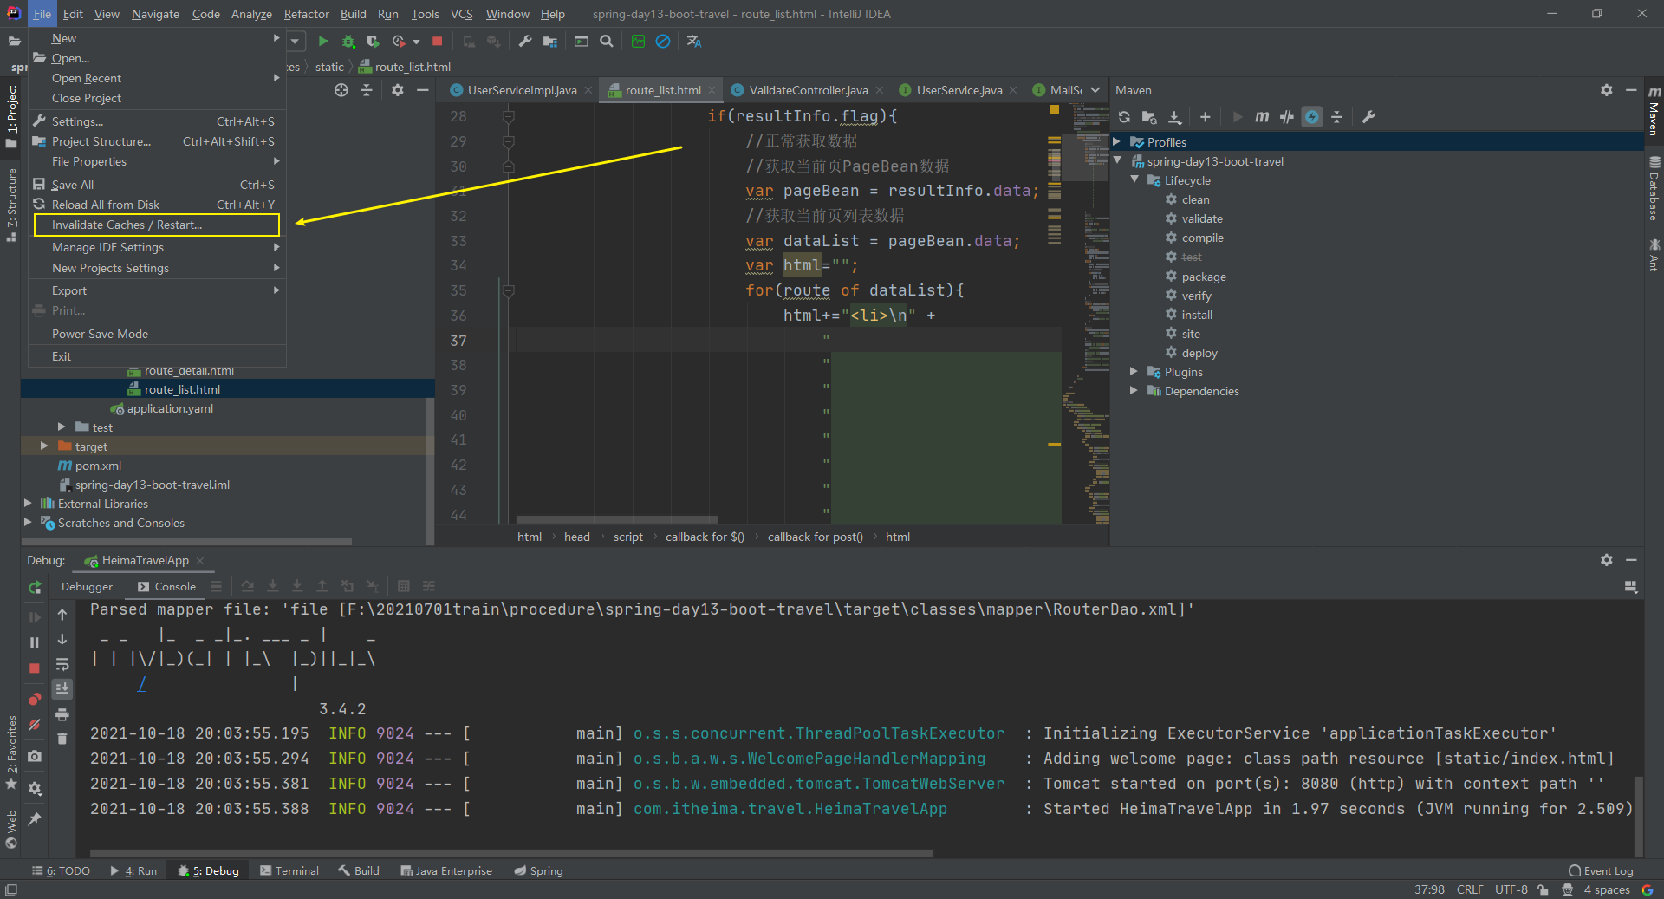Click the Debug bug icon in the toolbar

coord(348,42)
